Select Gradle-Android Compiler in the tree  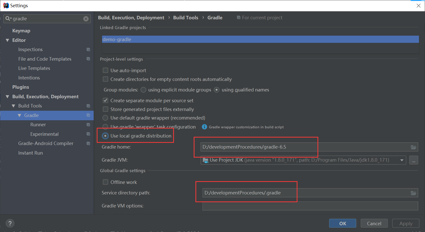46,144
